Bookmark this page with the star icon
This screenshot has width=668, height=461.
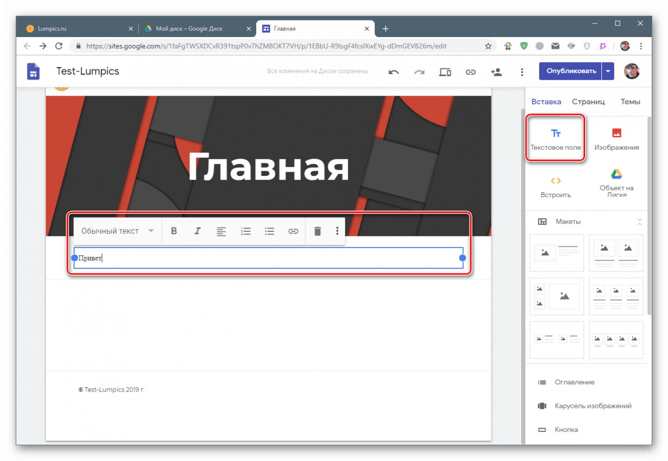coord(488,46)
